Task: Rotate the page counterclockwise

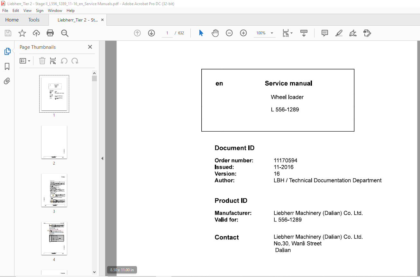Action: (x=64, y=61)
